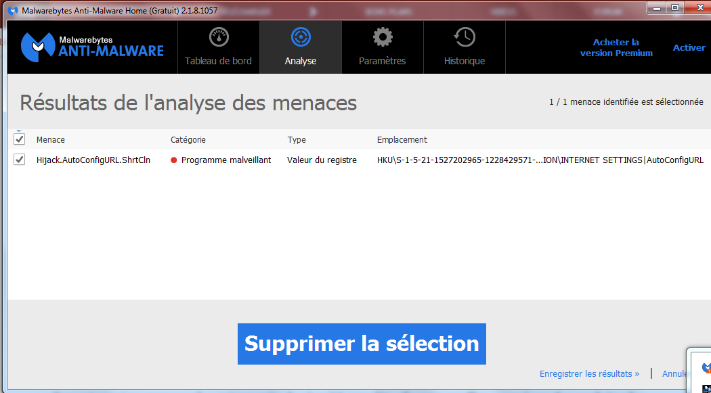Open the Tableau de bord gauge icon

pos(219,37)
